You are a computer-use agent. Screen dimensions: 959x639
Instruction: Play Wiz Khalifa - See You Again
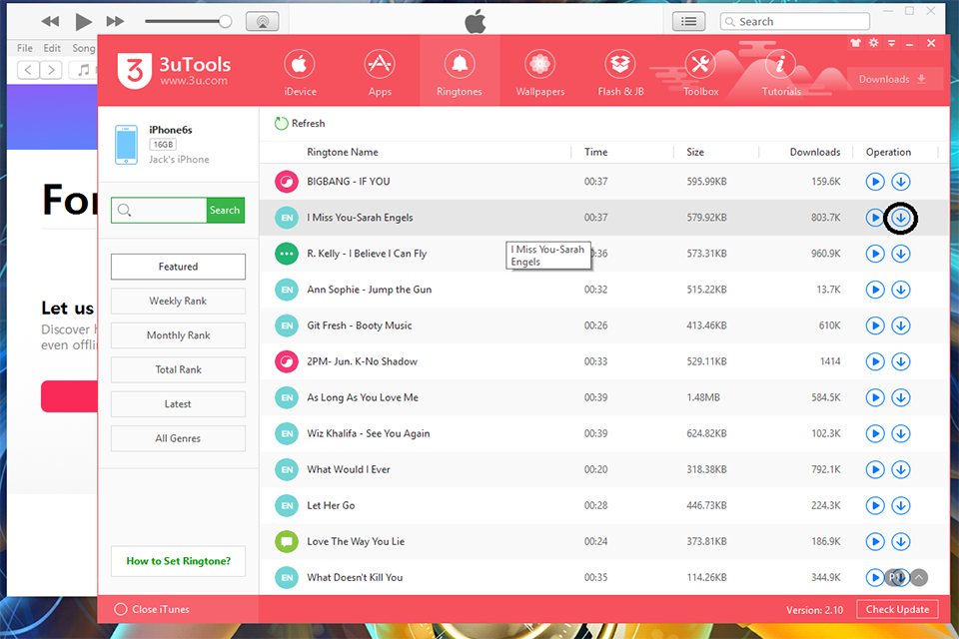click(x=875, y=434)
